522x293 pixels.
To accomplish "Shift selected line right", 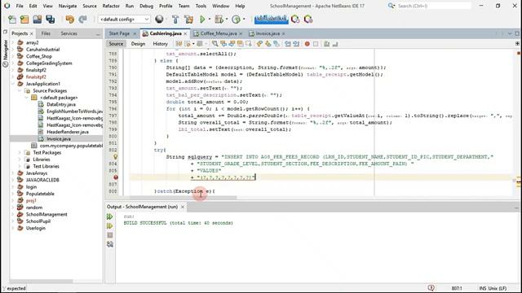I will click(296, 44).
